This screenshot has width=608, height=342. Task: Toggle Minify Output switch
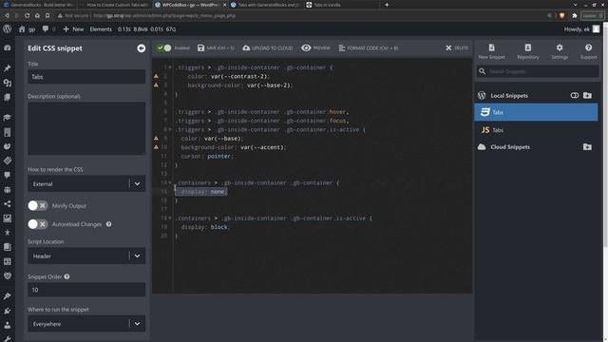point(38,205)
